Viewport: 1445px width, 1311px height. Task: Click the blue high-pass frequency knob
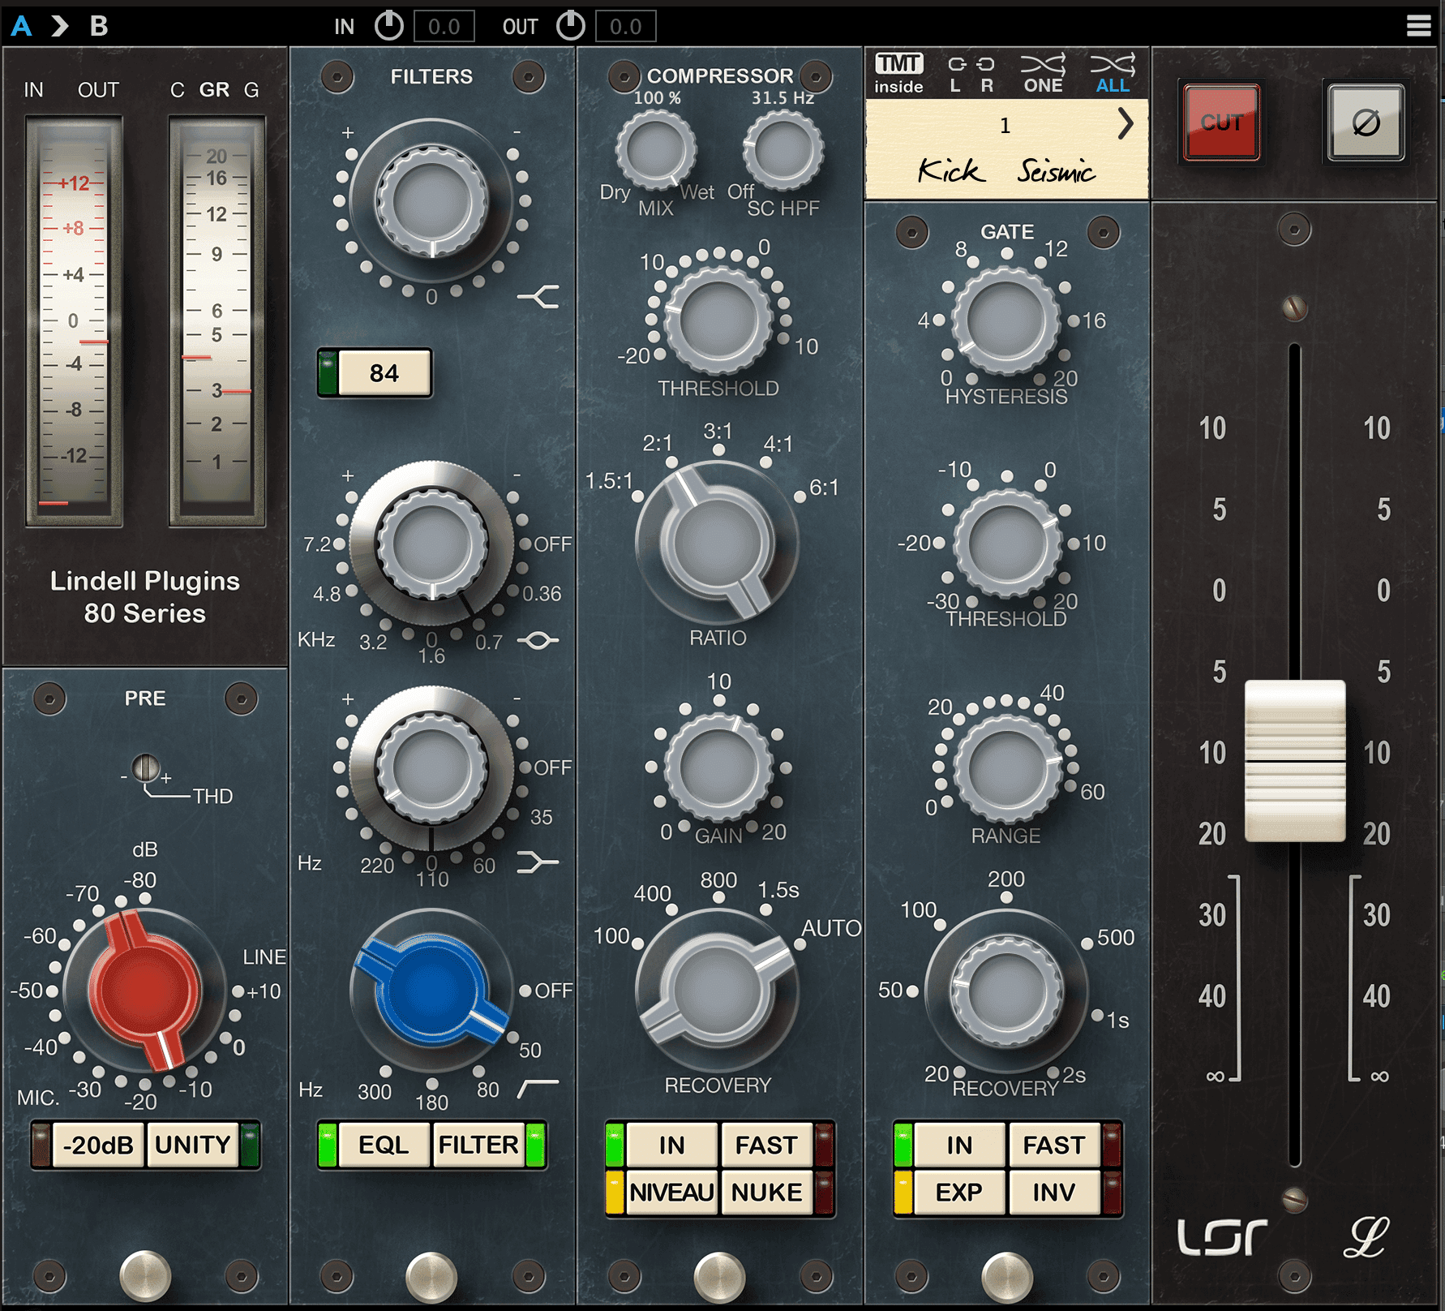(x=431, y=991)
